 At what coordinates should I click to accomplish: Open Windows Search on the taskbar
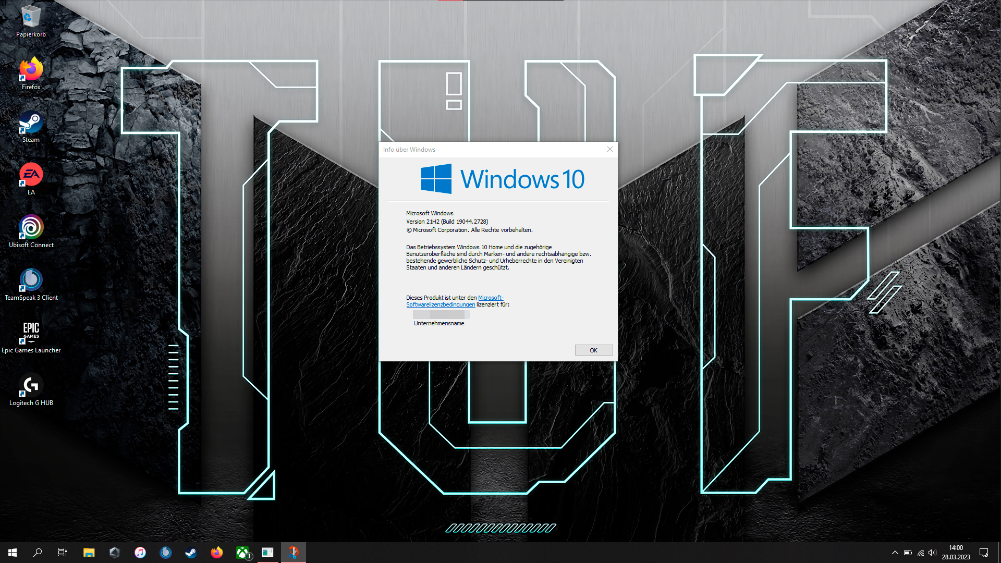36,553
